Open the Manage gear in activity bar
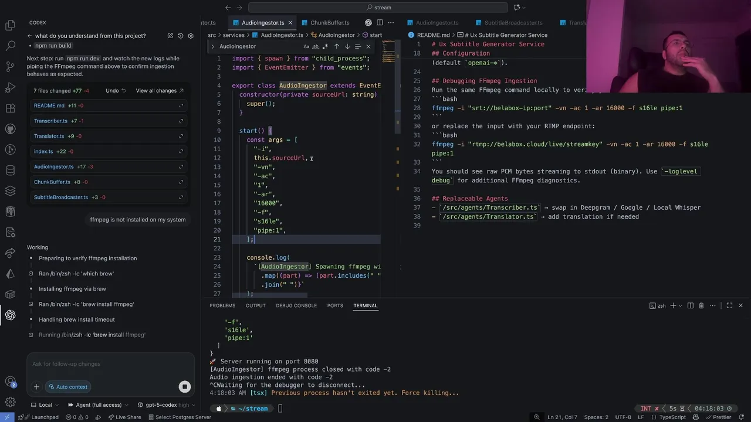The width and height of the screenshot is (751, 422). 10,403
